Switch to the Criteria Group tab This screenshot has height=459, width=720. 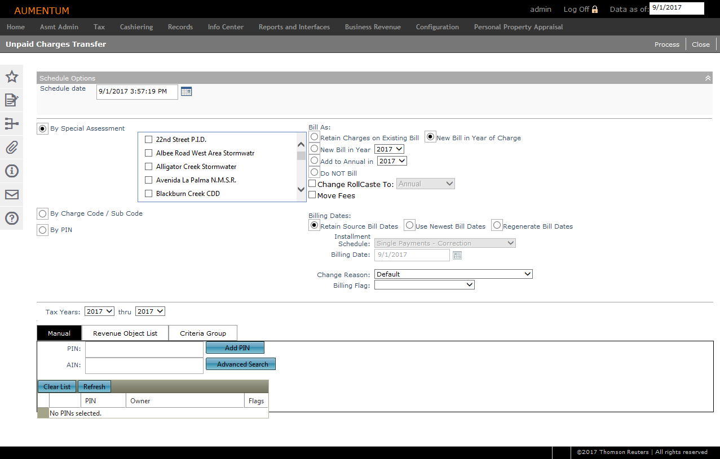coord(203,333)
